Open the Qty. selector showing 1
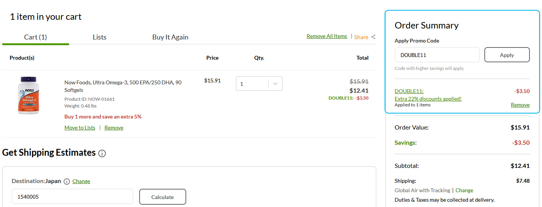Image resolution: width=542 pixels, height=207 pixels. click(259, 84)
